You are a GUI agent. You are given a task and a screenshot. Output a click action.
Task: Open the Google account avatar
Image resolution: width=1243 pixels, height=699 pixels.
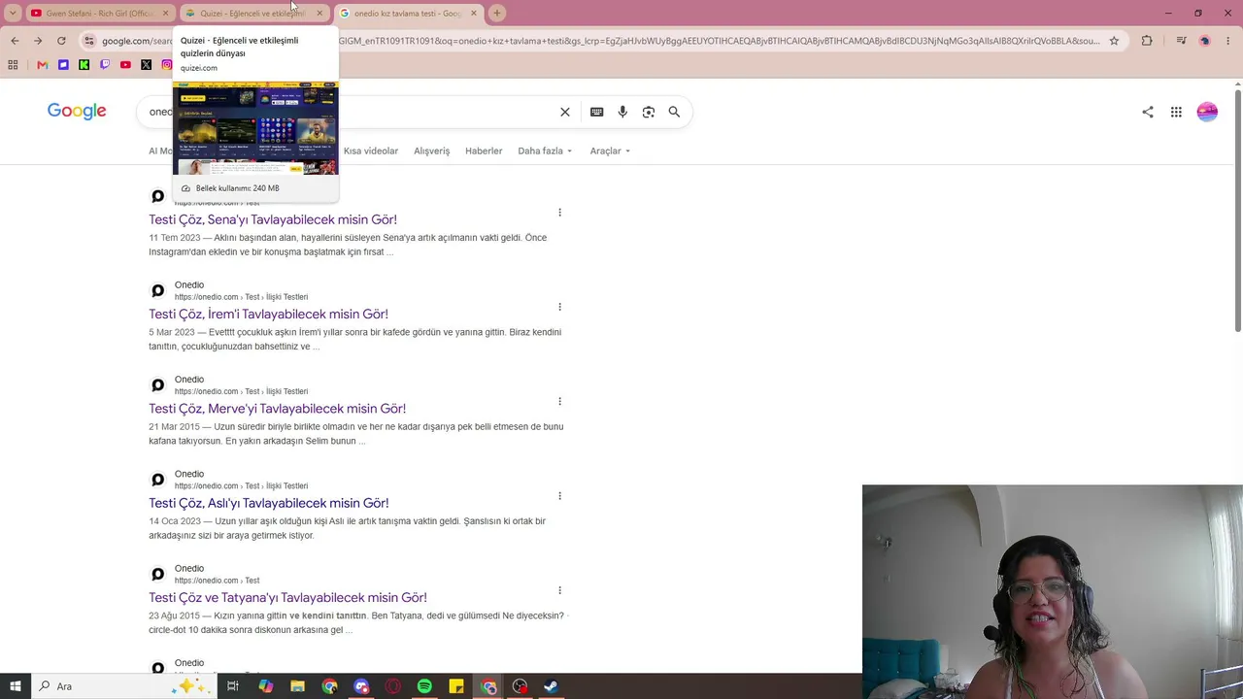tap(1207, 112)
